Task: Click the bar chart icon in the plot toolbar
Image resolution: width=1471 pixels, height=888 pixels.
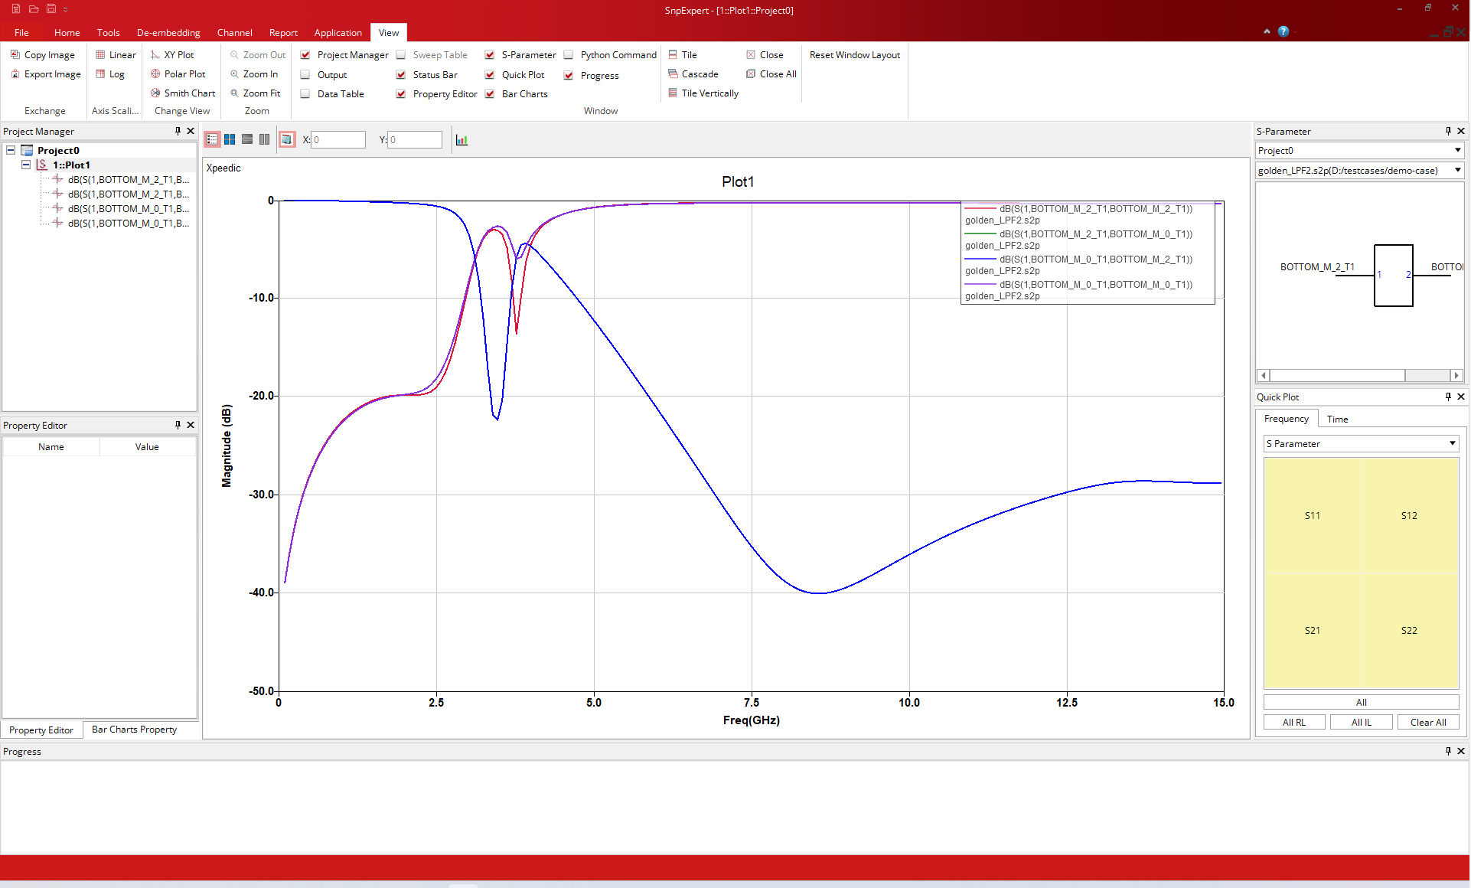Action: coord(462,139)
